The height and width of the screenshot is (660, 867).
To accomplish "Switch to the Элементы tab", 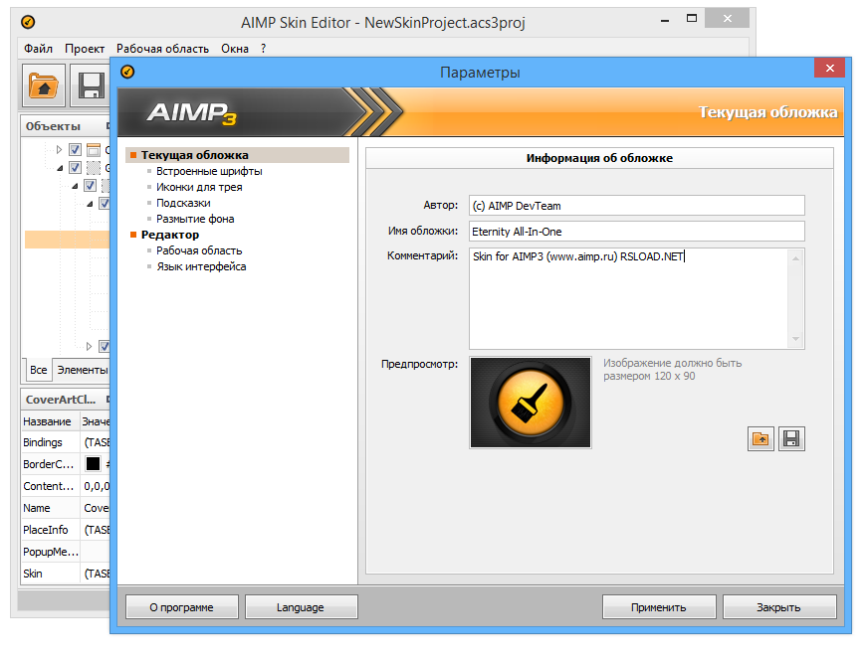I will [82, 370].
